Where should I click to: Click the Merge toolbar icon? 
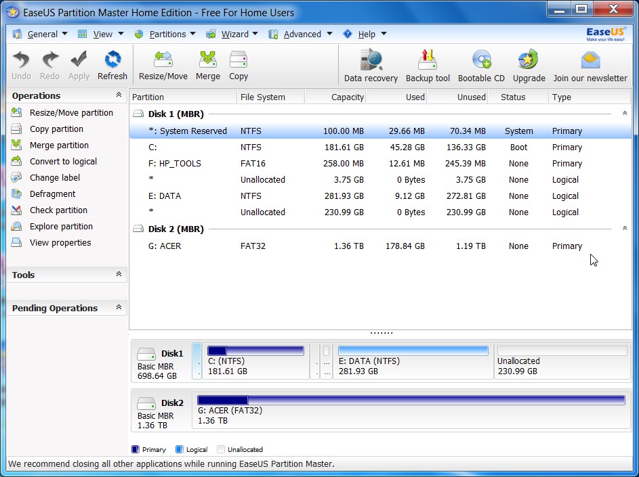[208, 64]
